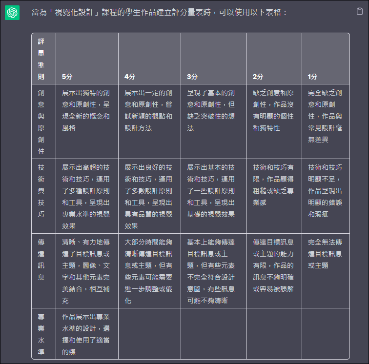Select the 2分 column header
Image resolution: width=369 pixels, height=364 pixels.
[x=274, y=59]
